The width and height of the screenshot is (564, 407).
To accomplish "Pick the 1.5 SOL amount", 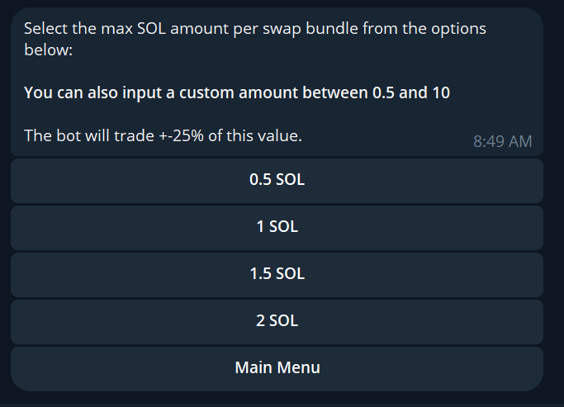I will [277, 274].
